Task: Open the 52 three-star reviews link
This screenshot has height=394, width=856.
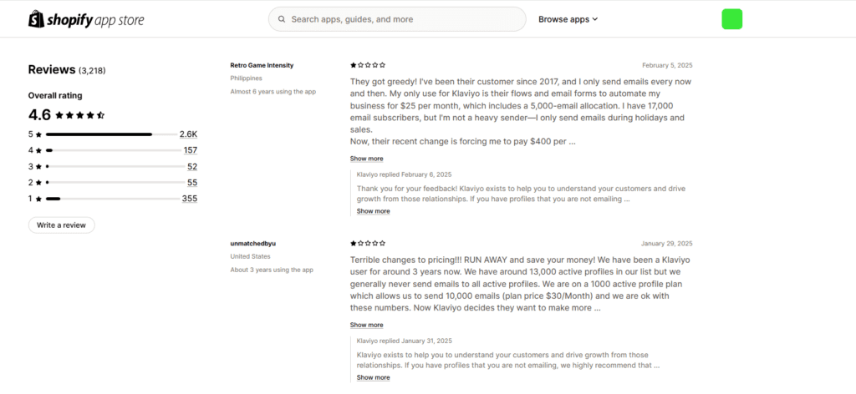Action: pyautogui.click(x=191, y=166)
